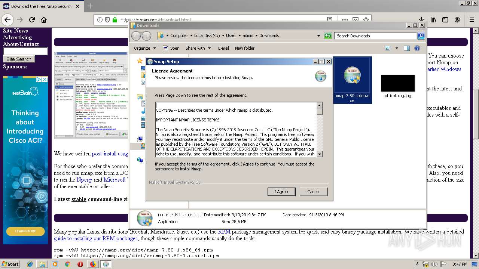
Task: Show the preview pane in Downloads
Action: pyautogui.click(x=407, y=48)
